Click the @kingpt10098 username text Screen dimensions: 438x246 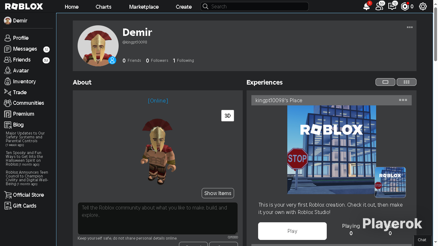click(x=135, y=42)
